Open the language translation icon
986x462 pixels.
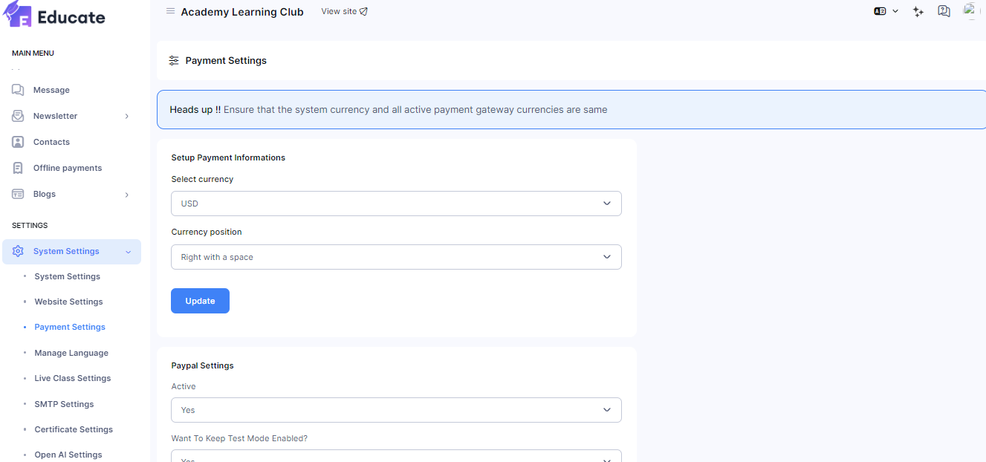880,11
